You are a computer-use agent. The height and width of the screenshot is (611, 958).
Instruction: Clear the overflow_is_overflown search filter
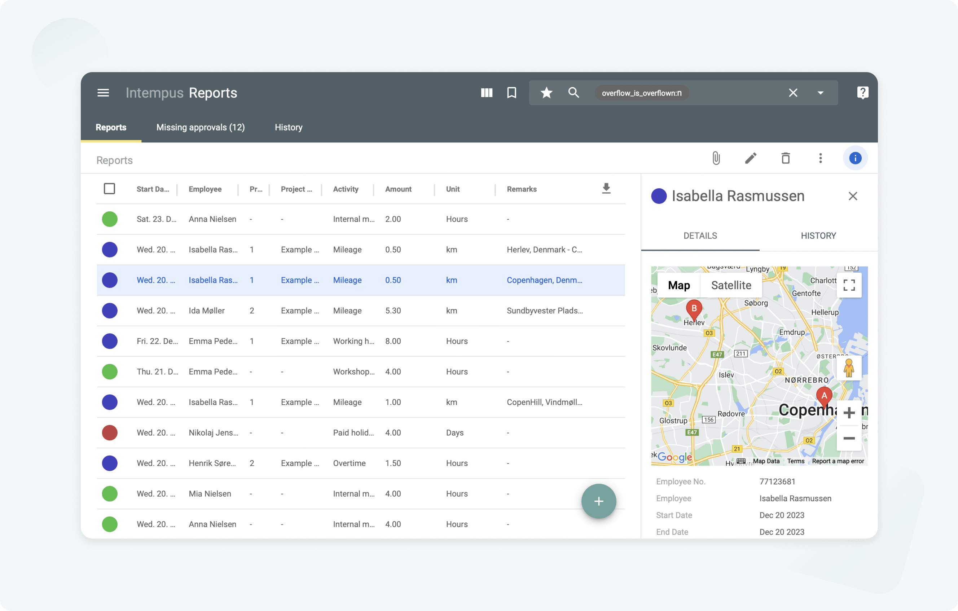coord(793,93)
